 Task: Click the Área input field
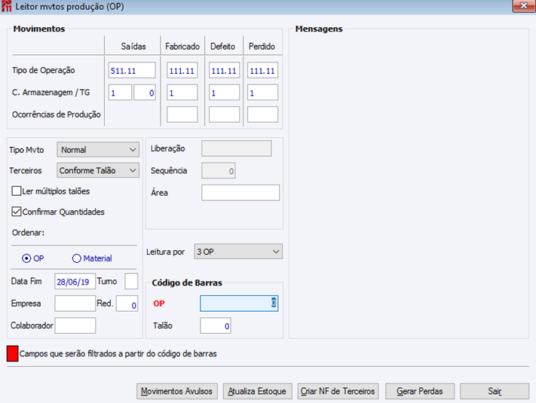(x=240, y=193)
